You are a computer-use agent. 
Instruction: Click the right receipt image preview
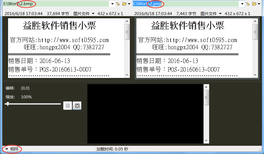pos(194,48)
